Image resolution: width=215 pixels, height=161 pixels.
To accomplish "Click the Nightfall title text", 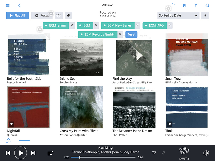I will [13, 131].
